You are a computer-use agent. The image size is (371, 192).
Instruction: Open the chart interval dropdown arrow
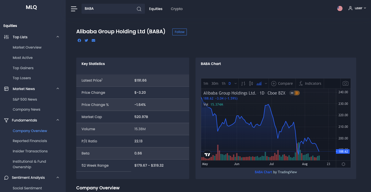pyautogui.click(x=236, y=83)
